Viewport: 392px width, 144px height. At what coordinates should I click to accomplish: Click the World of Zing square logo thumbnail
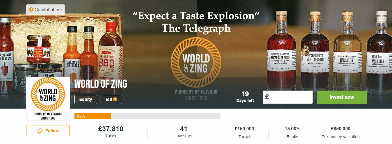point(48,99)
